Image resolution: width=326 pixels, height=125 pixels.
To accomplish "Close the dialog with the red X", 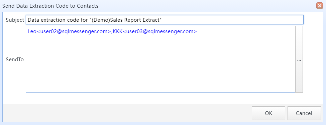I will pos(319,6).
